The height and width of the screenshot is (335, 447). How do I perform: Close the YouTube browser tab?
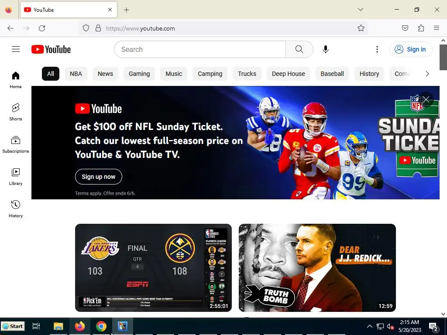coord(110,10)
